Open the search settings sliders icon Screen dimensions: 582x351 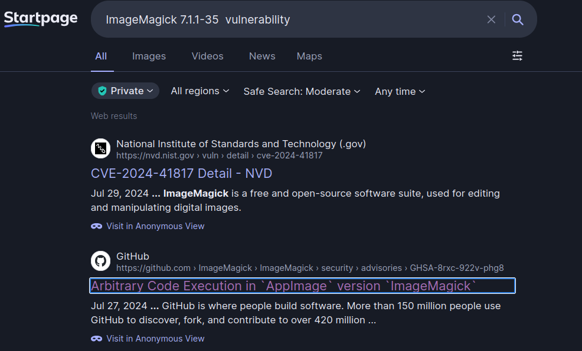(x=517, y=56)
